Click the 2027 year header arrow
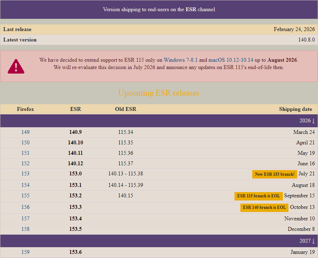Screen dimensions: 318x258 pyautogui.click(x=313, y=241)
